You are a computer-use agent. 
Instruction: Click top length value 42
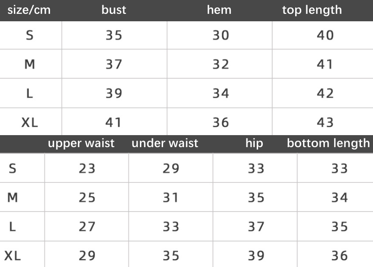pyautogui.click(x=325, y=93)
